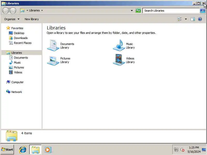The width and height of the screenshot is (207, 155).
Task: Open Downloads in Favorites
Action: (21, 38)
